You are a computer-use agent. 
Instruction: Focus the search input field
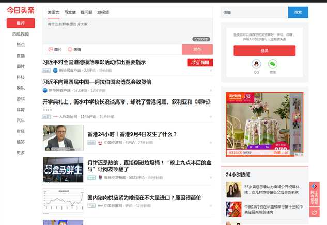[255, 12]
